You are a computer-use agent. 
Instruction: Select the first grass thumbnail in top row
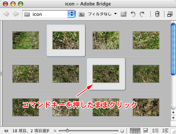[x=26, y=40]
